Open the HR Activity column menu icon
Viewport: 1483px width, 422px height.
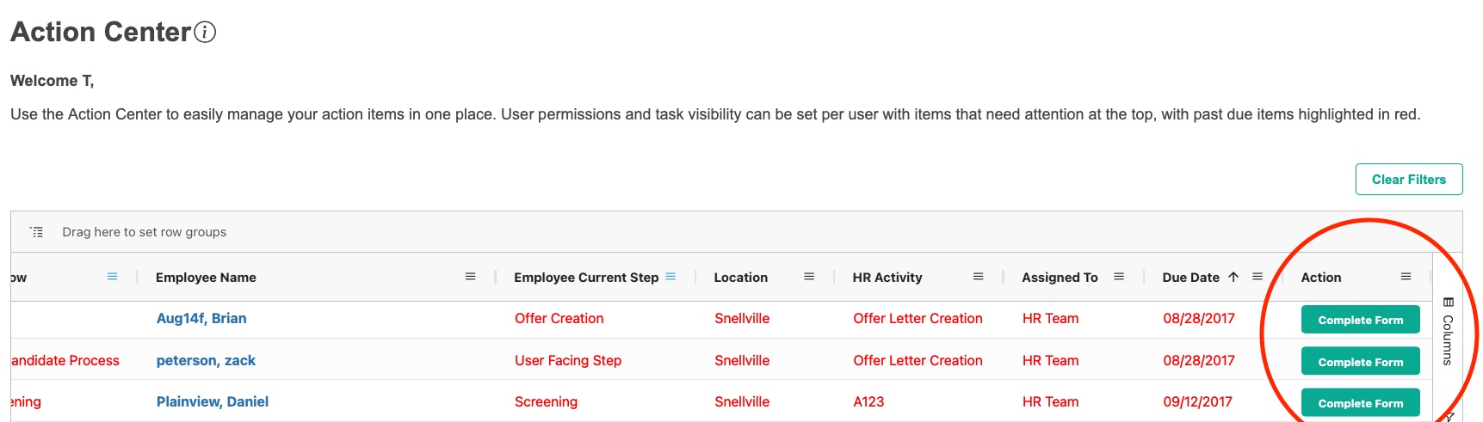click(x=978, y=277)
